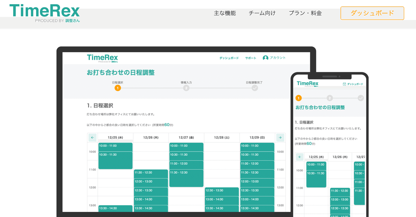Open アカウント label in laptop screen
The height and width of the screenshot is (217, 416).
278,58
